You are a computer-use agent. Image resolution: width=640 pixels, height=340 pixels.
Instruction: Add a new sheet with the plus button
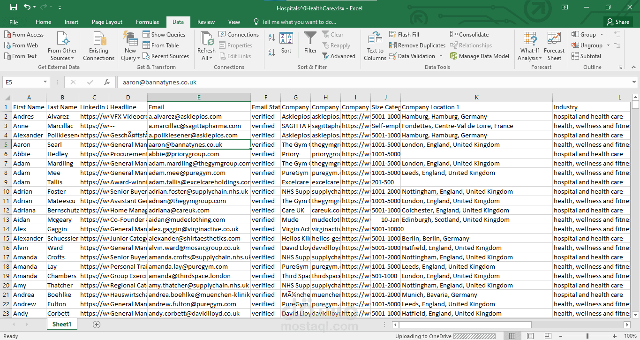pyautogui.click(x=97, y=325)
